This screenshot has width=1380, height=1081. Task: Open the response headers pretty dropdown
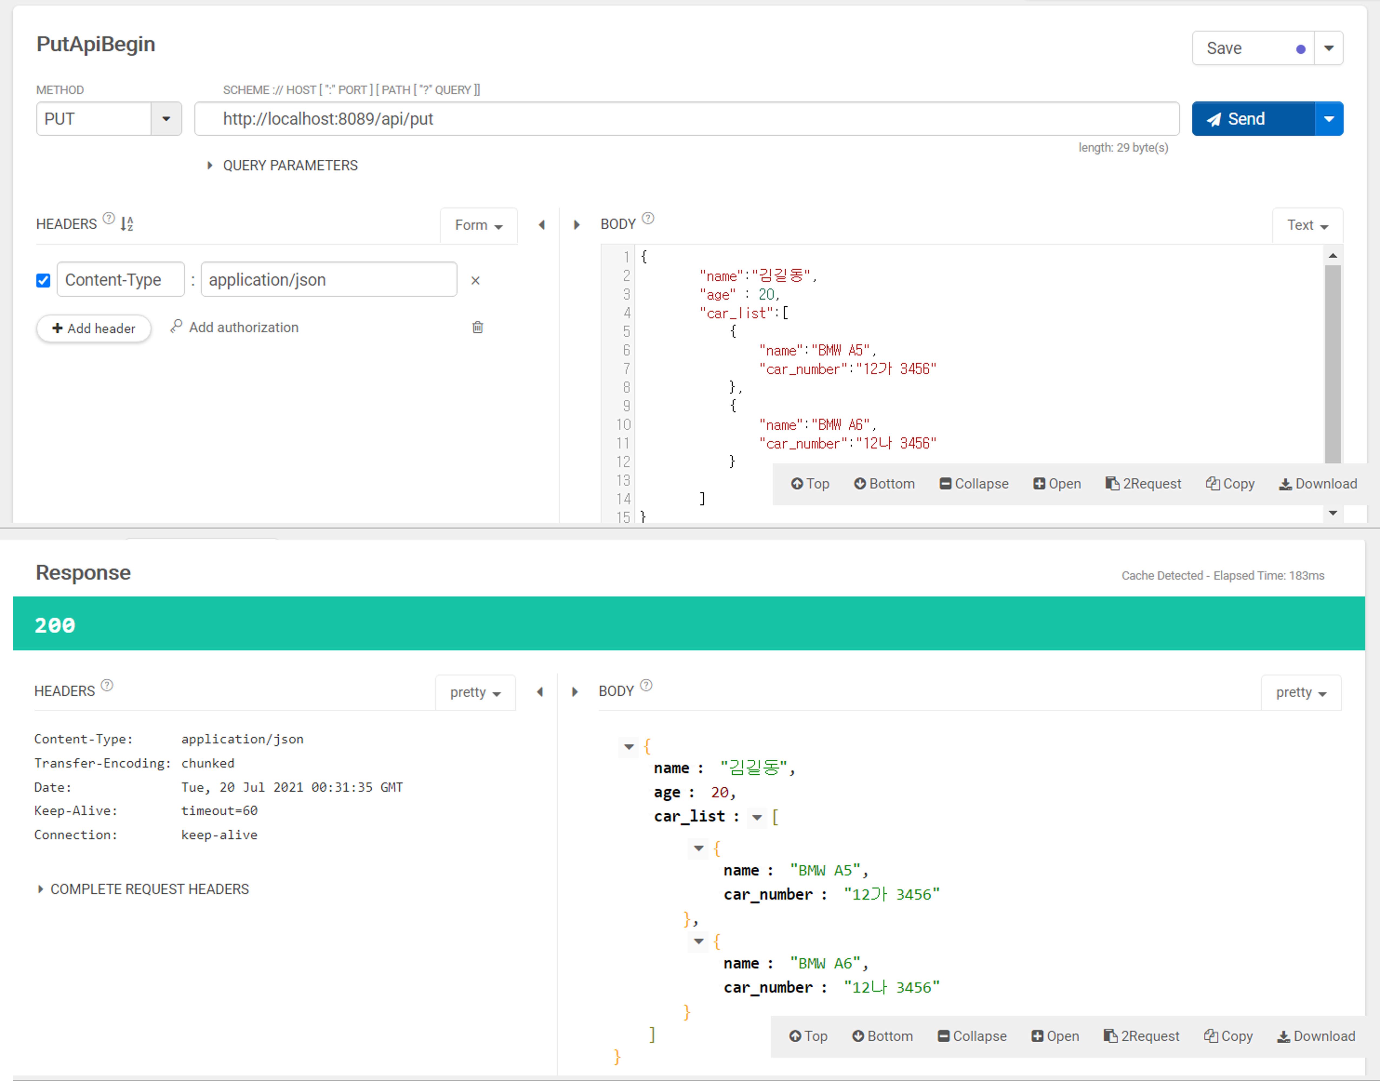pyautogui.click(x=476, y=692)
